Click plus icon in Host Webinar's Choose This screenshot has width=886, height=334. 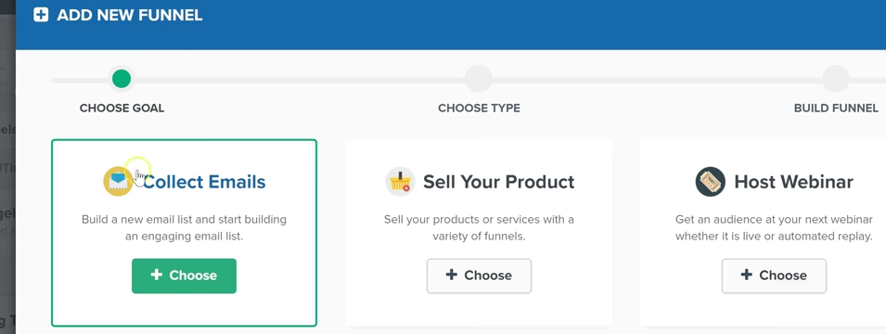coord(747,275)
